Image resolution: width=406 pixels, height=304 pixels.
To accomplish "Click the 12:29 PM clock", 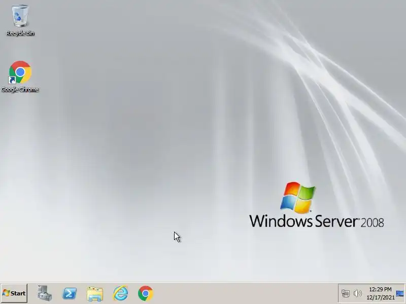I will [380, 289].
